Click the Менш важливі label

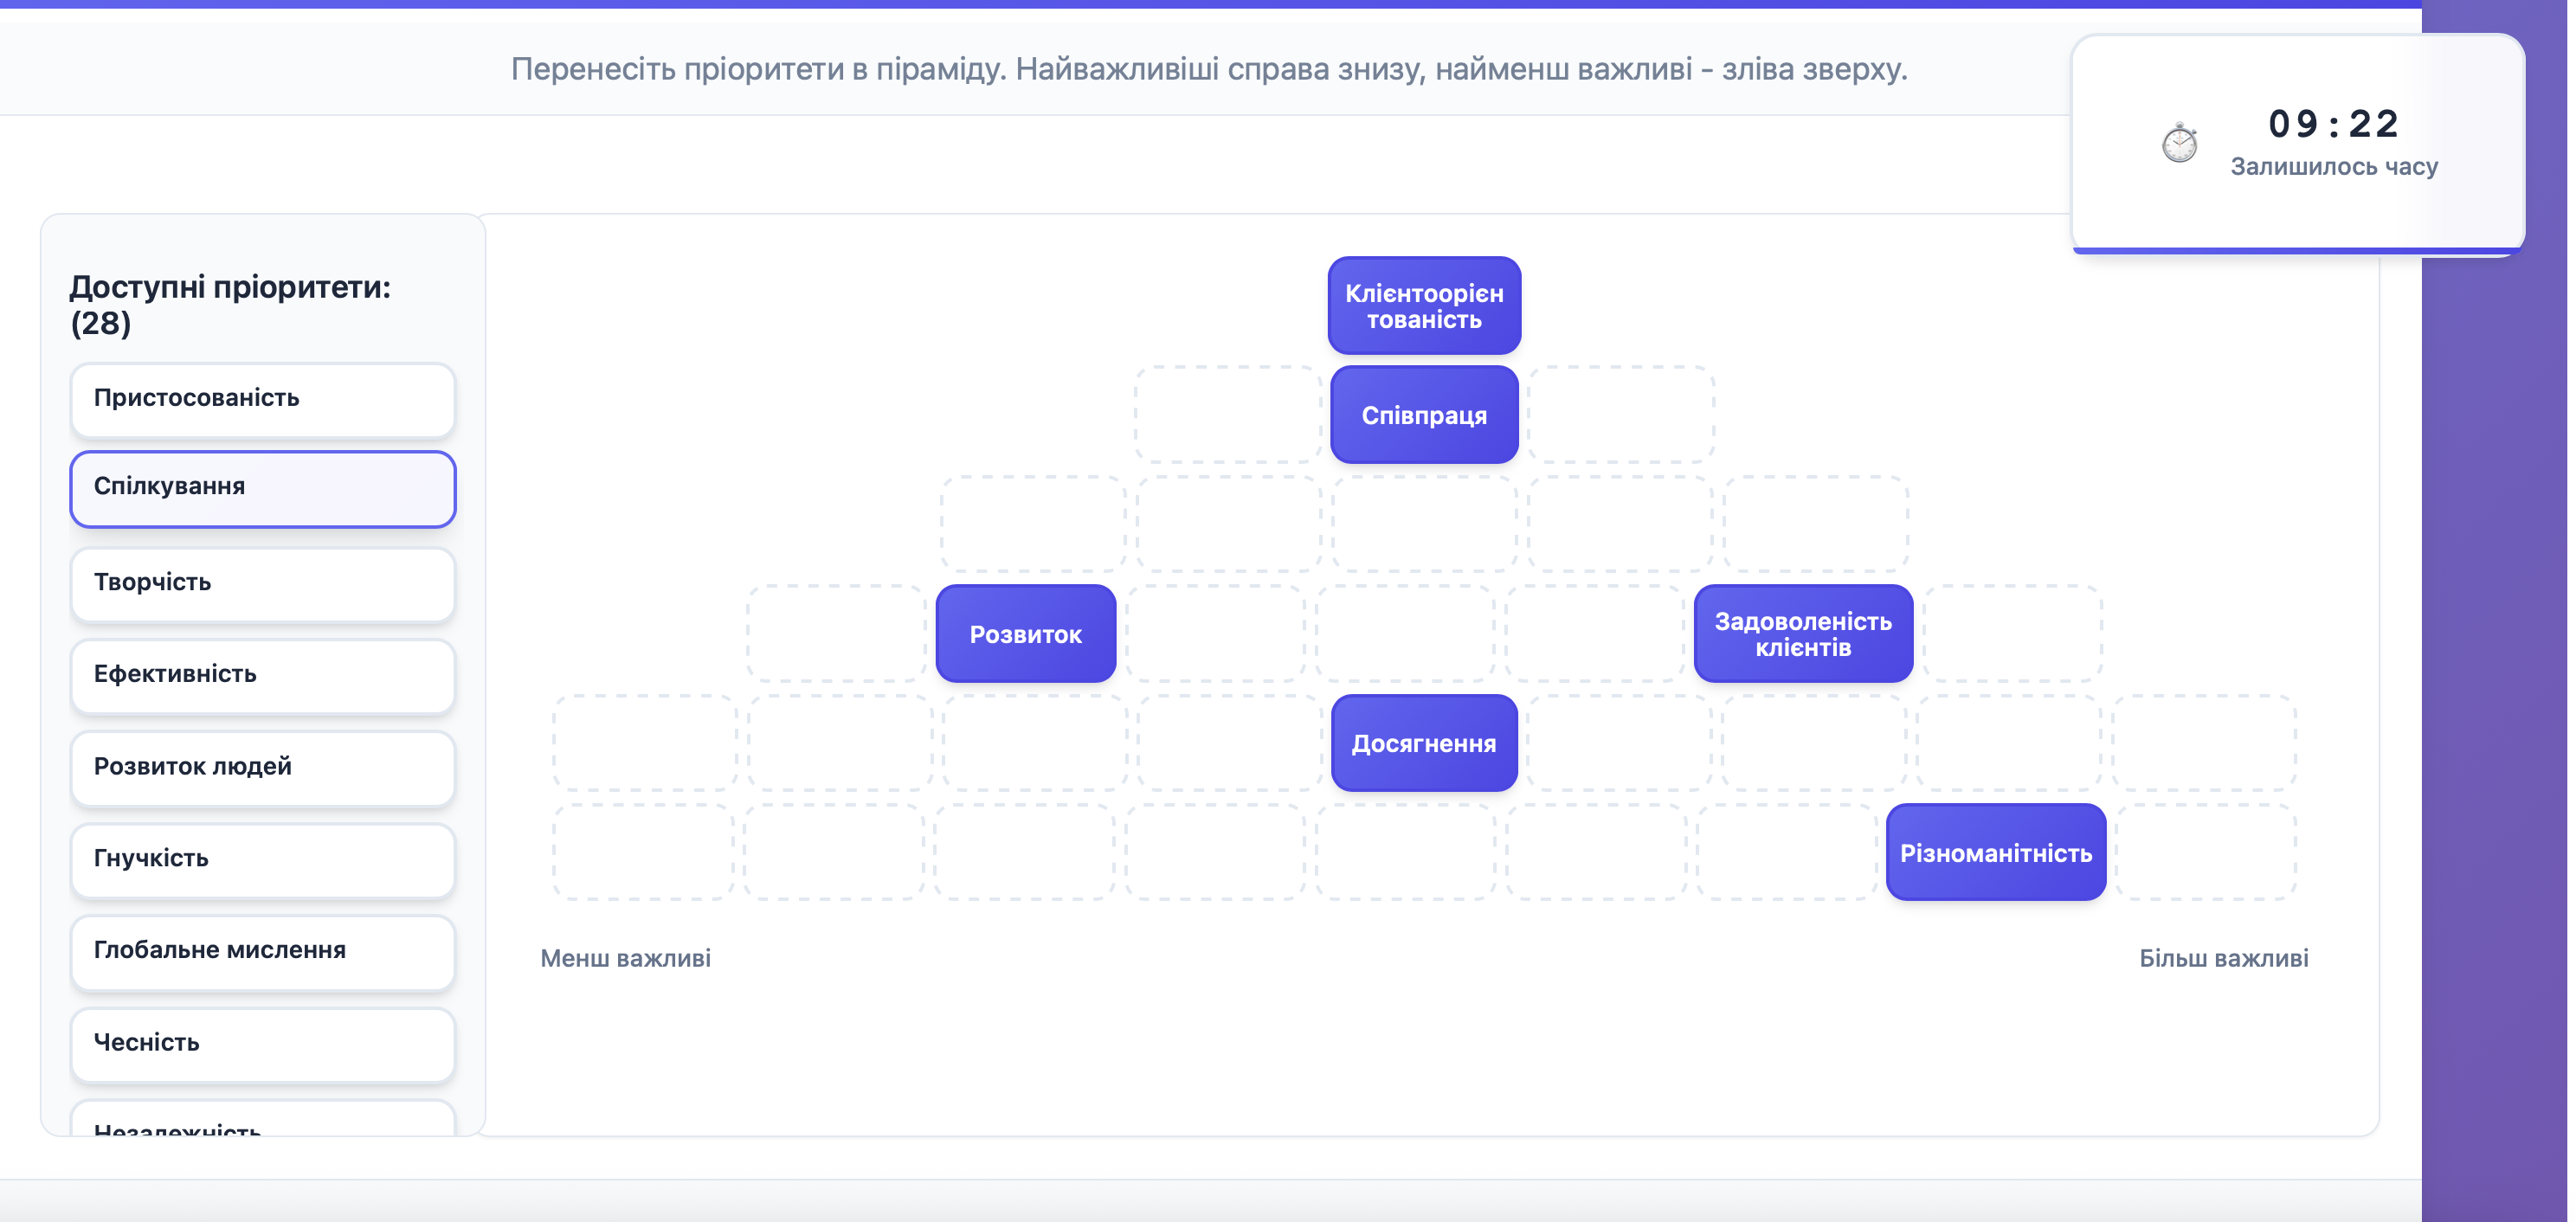click(625, 958)
